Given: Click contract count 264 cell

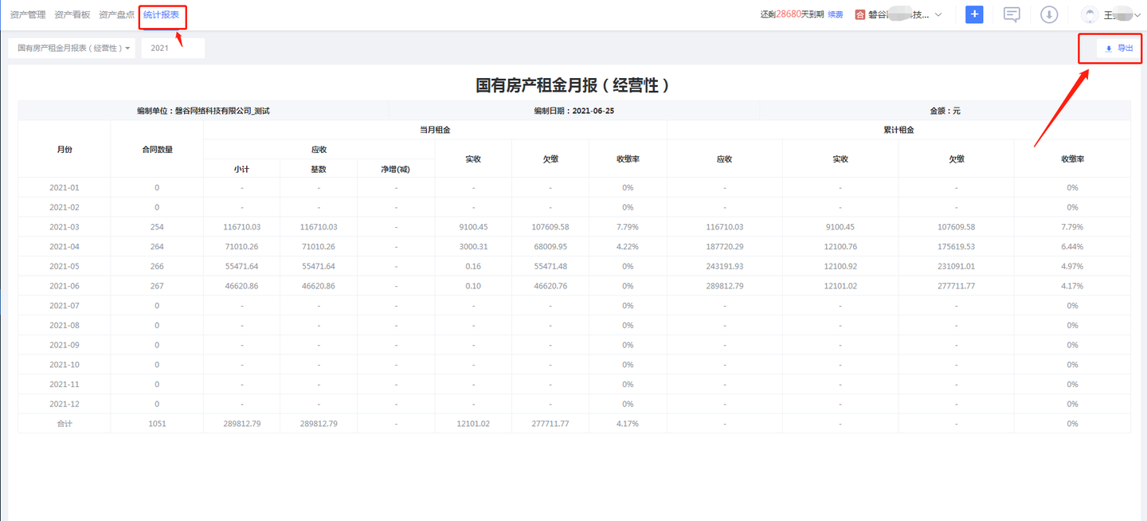Looking at the screenshot, I should (157, 247).
